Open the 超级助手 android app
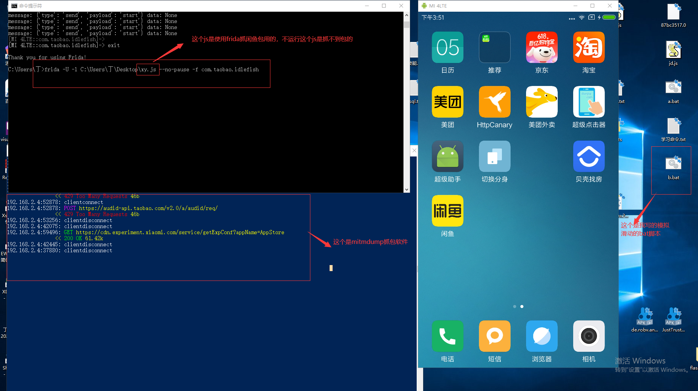Viewport: 698px width, 391px height. (x=447, y=156)
